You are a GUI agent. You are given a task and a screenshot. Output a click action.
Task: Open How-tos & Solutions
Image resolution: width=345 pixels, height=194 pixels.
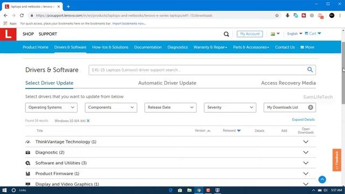coord(110,47)
